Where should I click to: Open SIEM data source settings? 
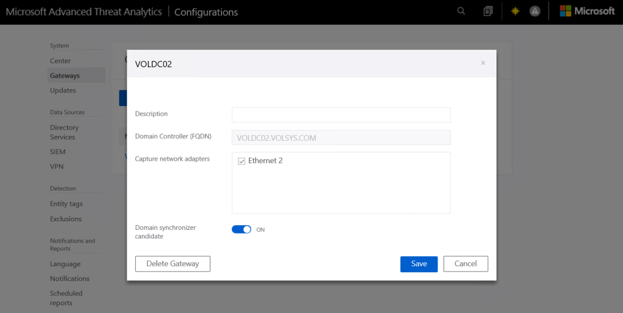tap(58, 152)
